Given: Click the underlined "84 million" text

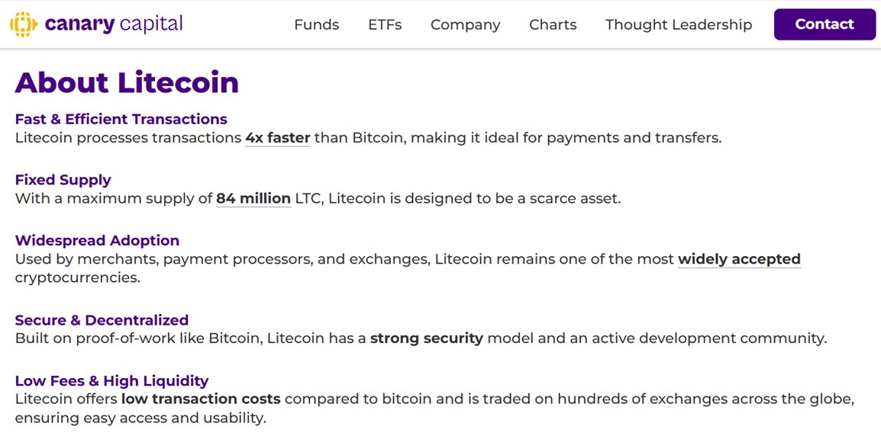Looking at the screenshot, I should pyautogui.click(x=253, y=199).
